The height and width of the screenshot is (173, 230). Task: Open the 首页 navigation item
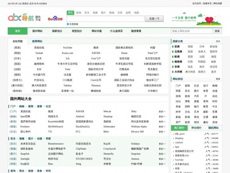(x=18, y=31)
